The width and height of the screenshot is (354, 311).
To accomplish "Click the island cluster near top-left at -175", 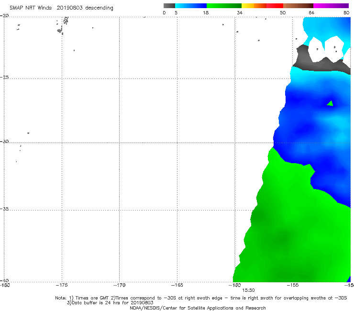I will [x=63, y=25].
